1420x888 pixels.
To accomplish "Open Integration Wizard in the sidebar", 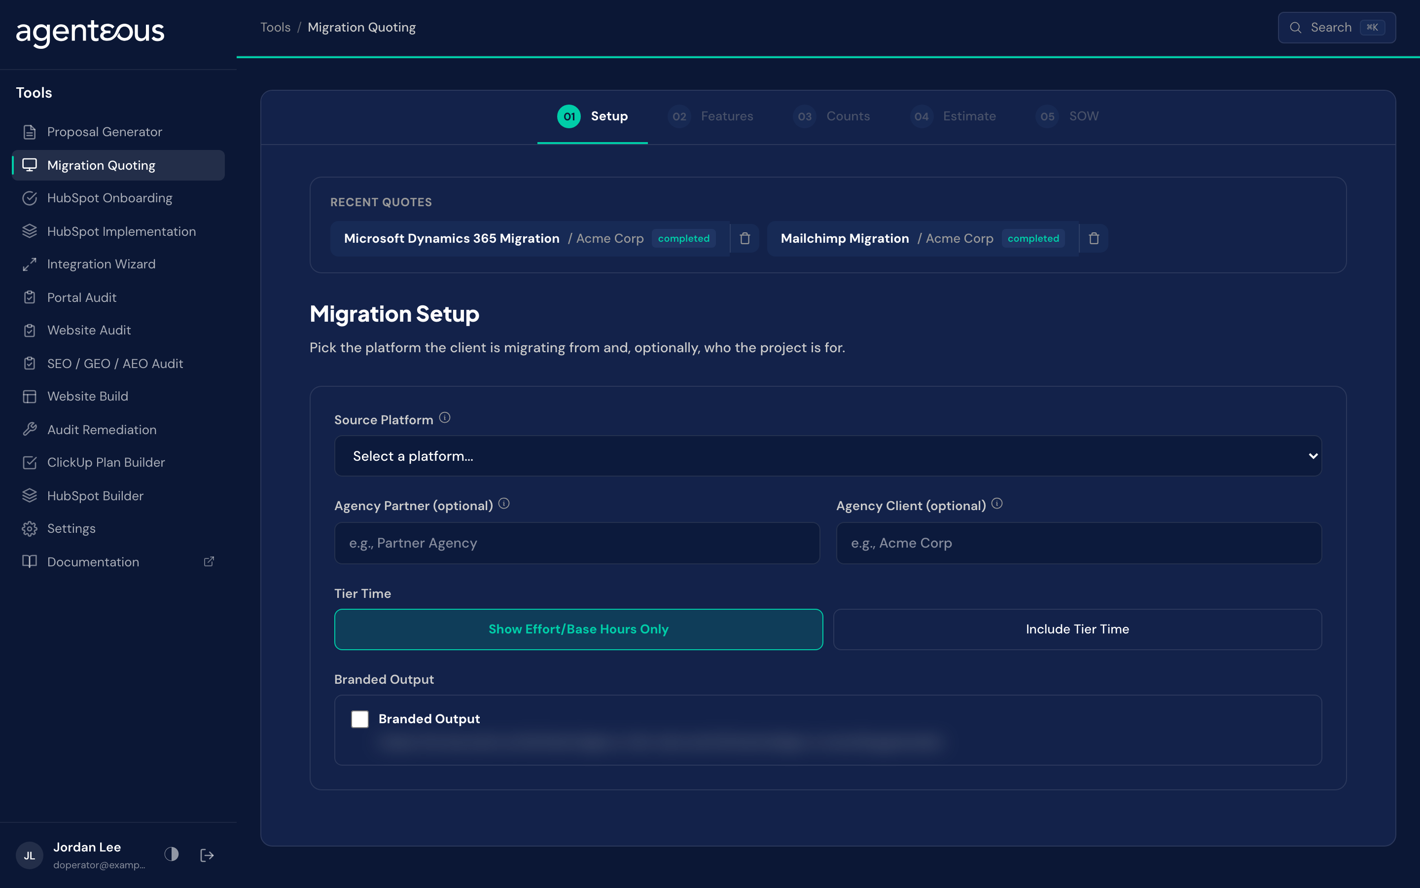I will click(118, 264).
